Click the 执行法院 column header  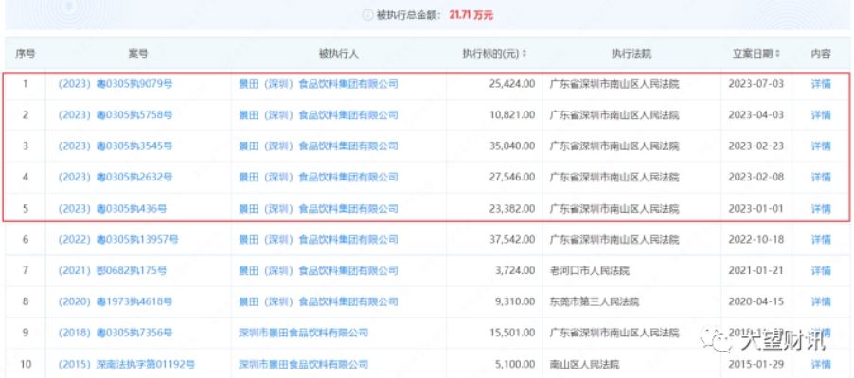pos(632,54)
